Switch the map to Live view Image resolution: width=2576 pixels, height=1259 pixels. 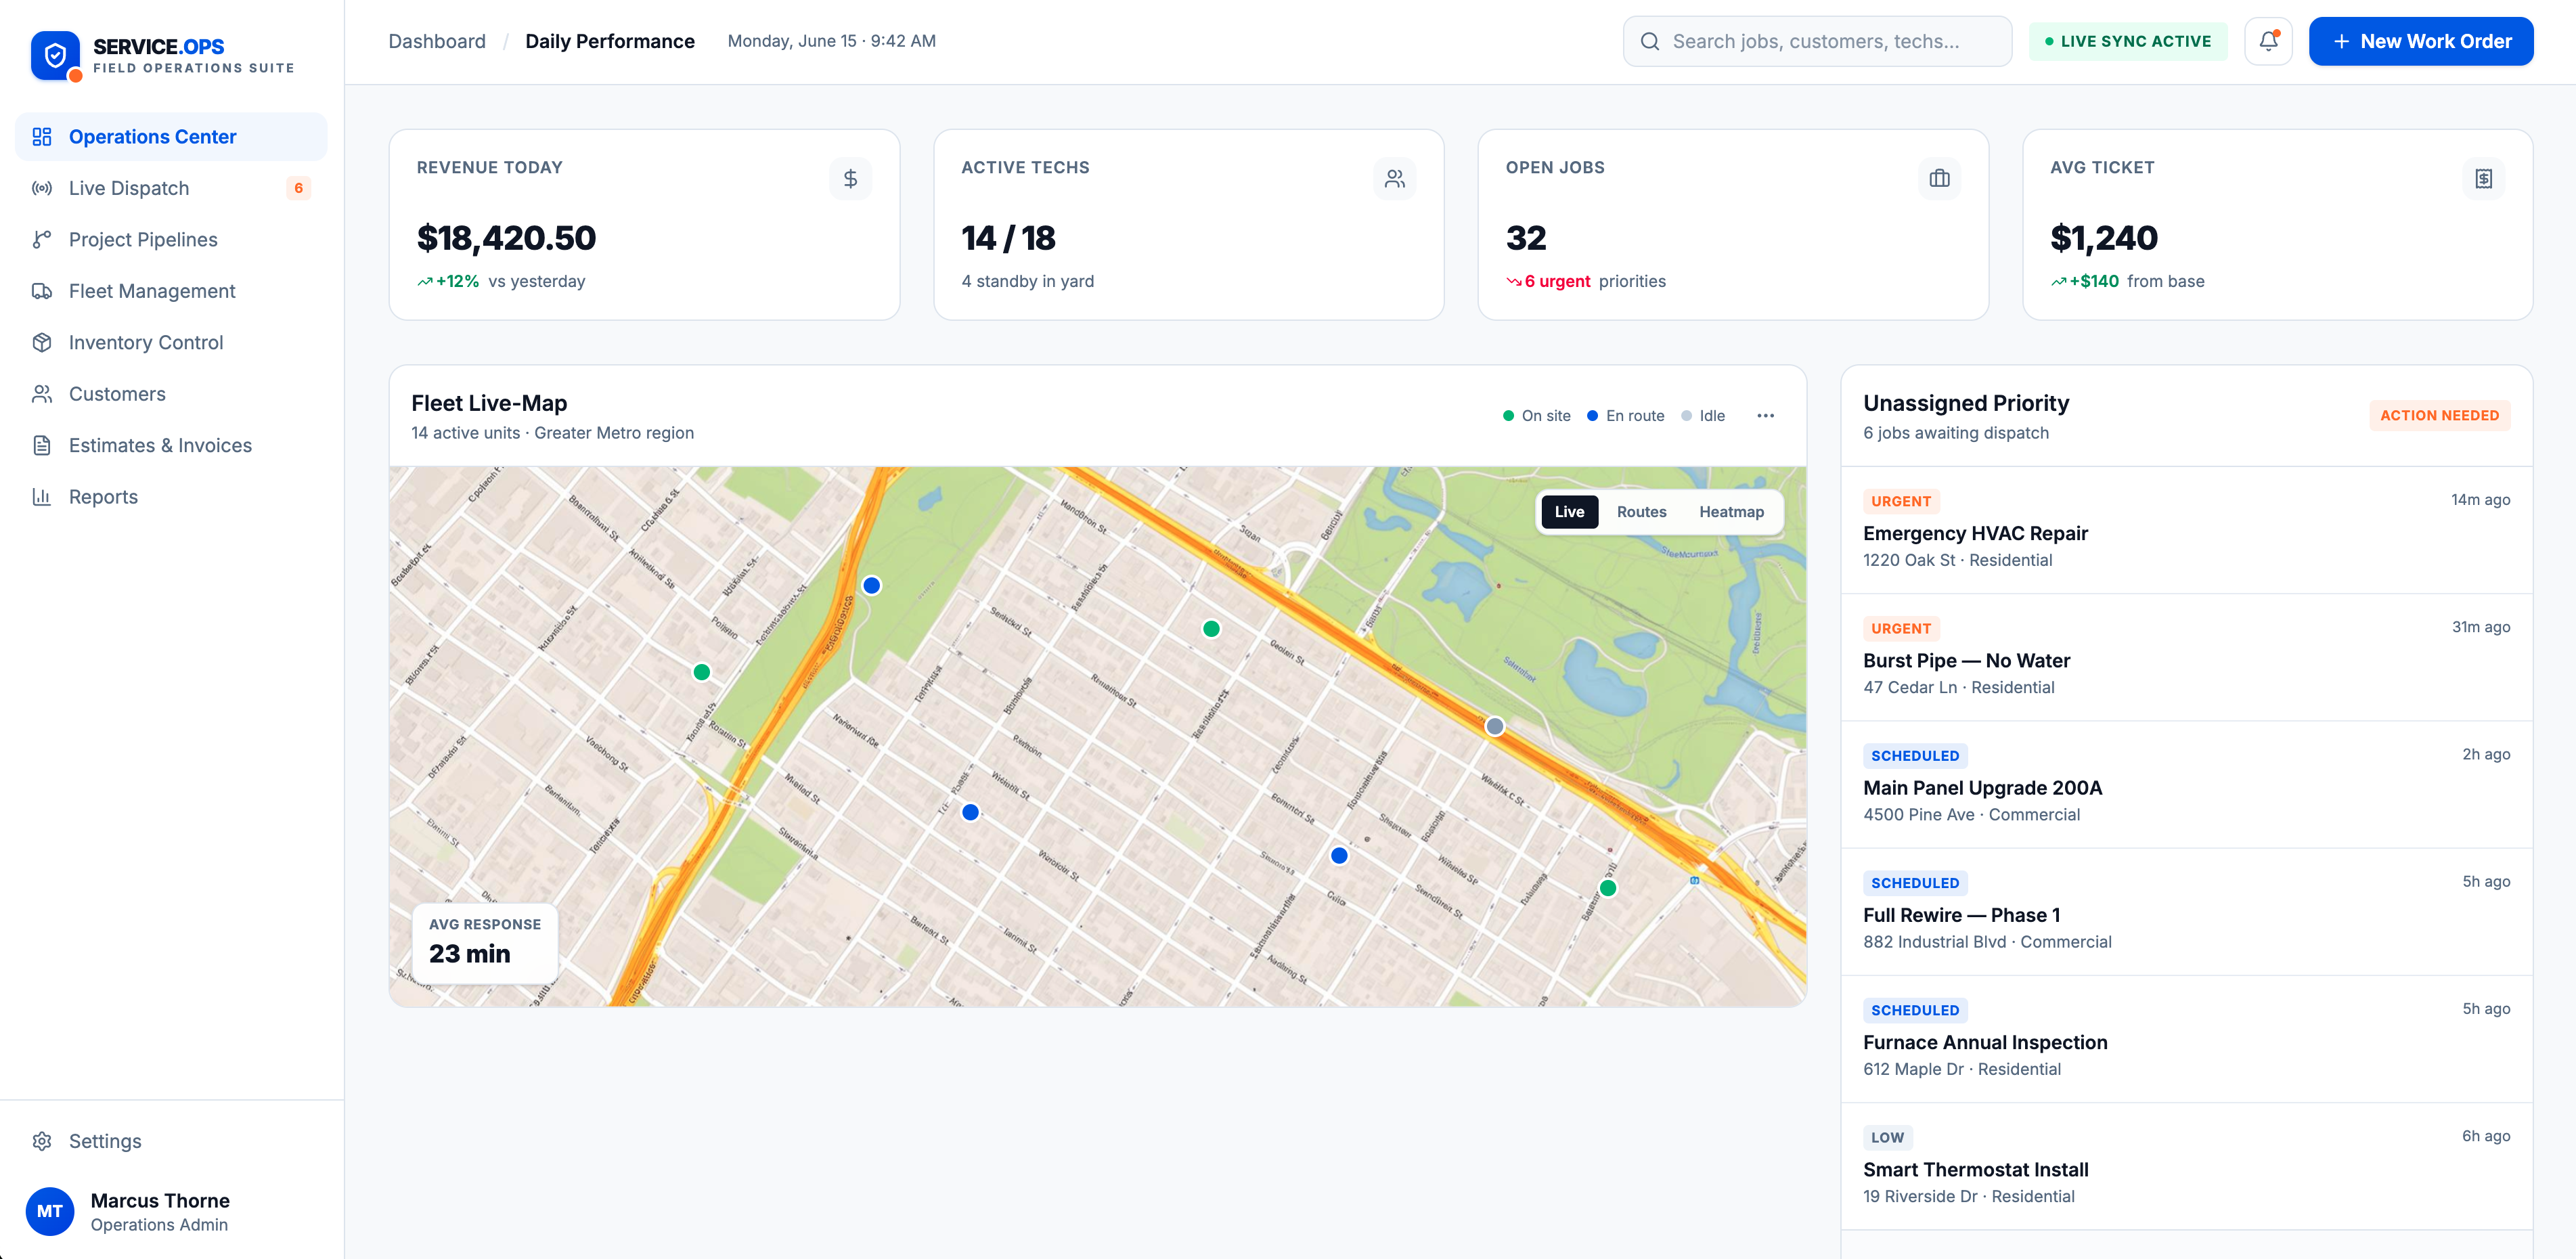point(1569,511)
